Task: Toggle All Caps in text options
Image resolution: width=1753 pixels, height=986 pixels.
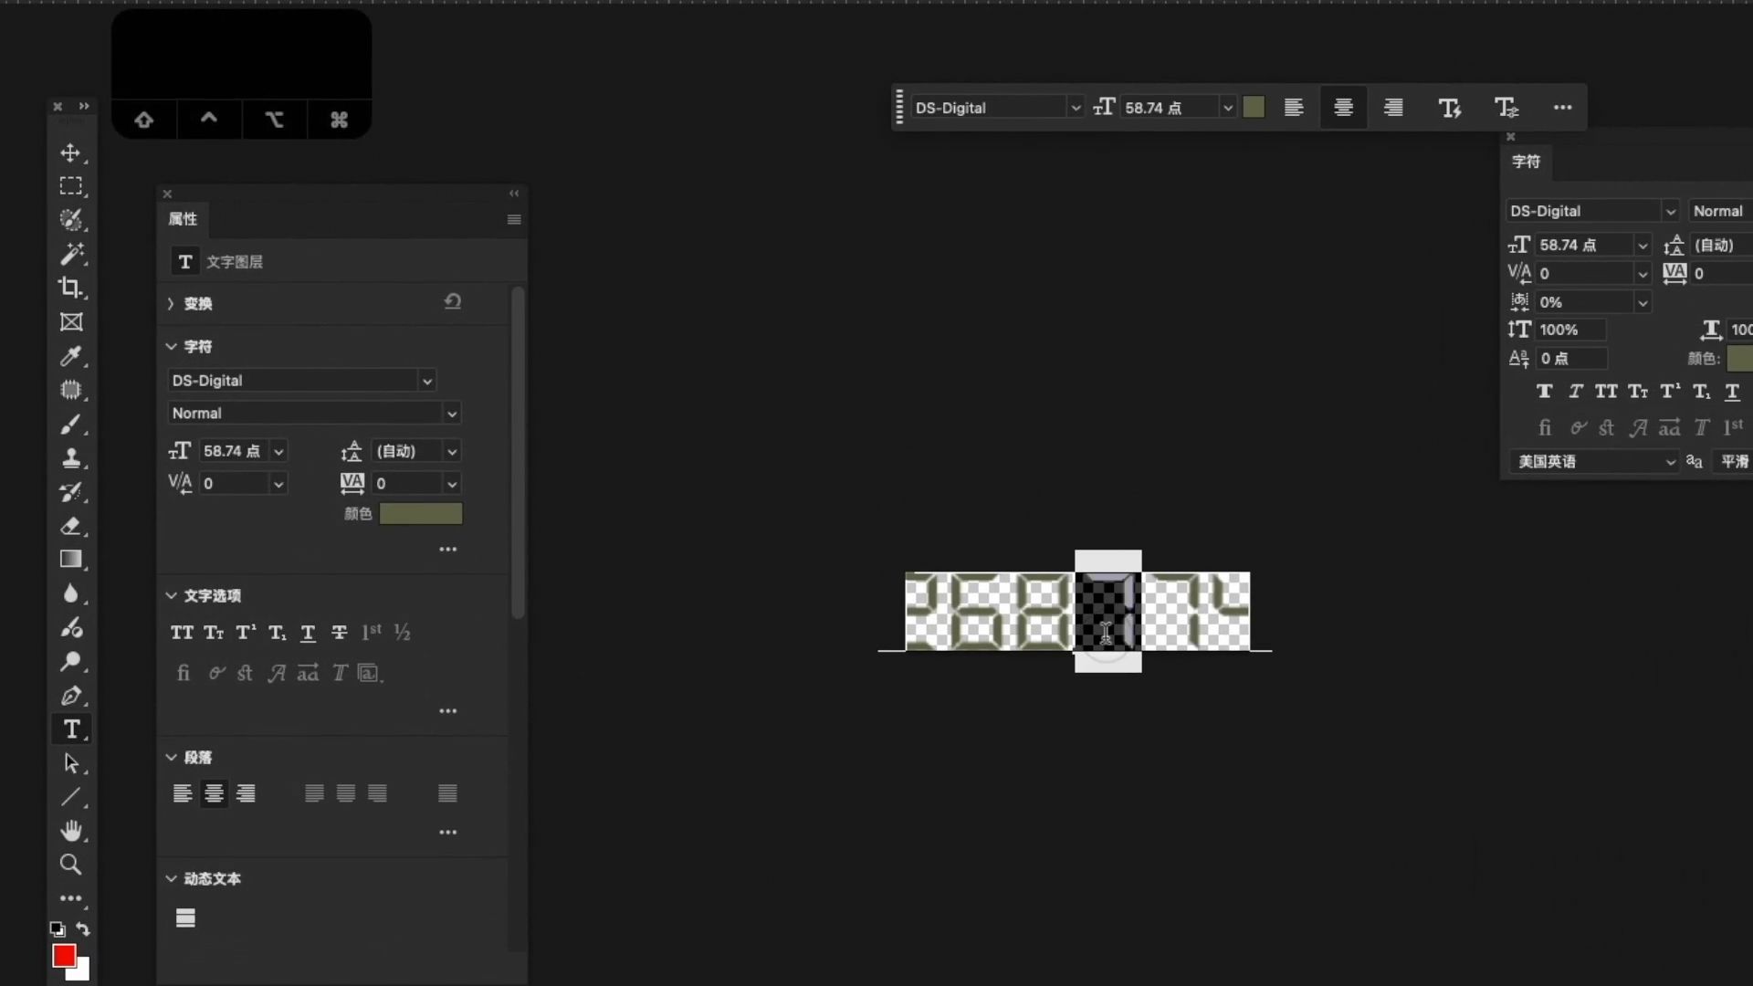Action: [x=182, y=633]
